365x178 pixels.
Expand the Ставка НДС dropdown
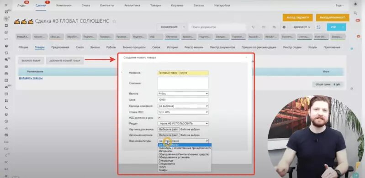pos(183,112)
